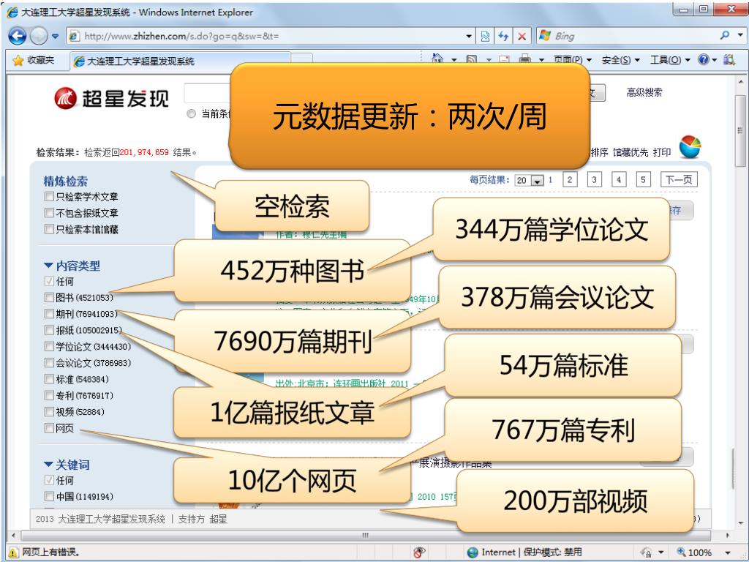
Task: Click the search magnifier icon in Bing box
Action: tap(725, 35)
